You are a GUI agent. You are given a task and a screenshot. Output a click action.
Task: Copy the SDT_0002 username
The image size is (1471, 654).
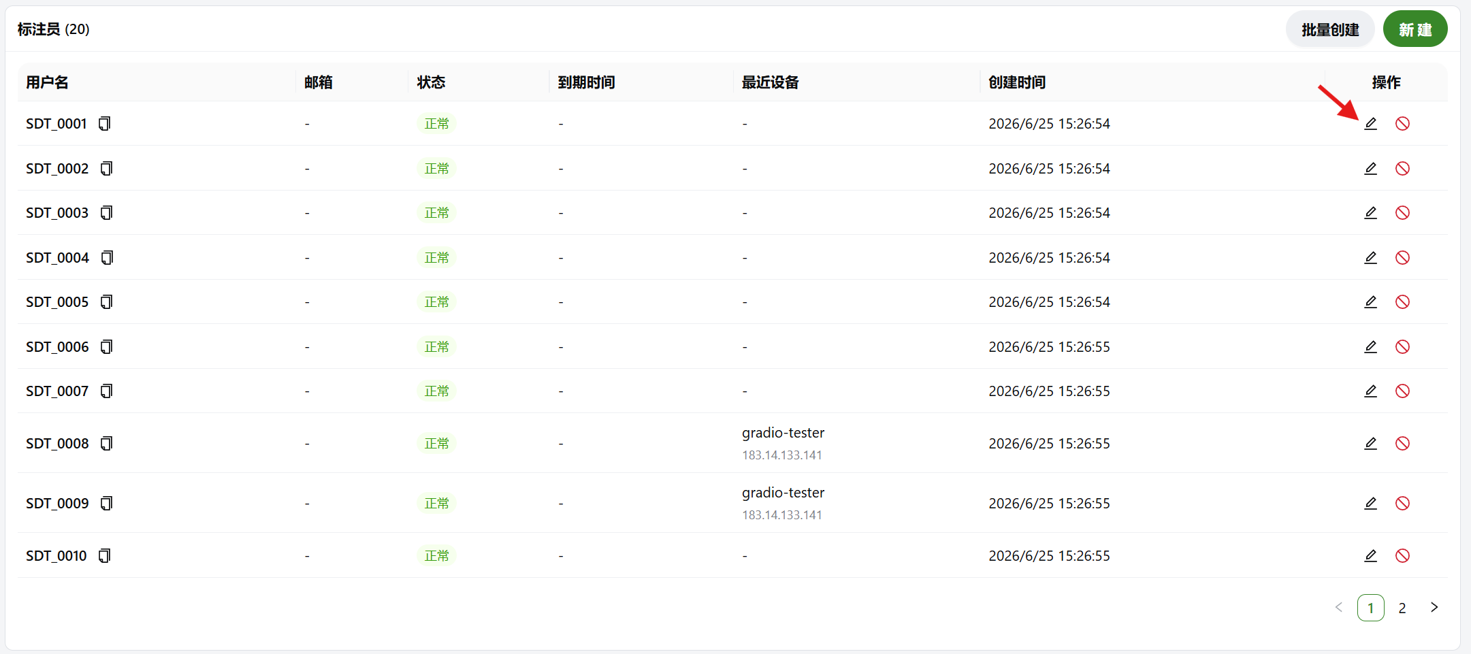click(x=106, y=168)
